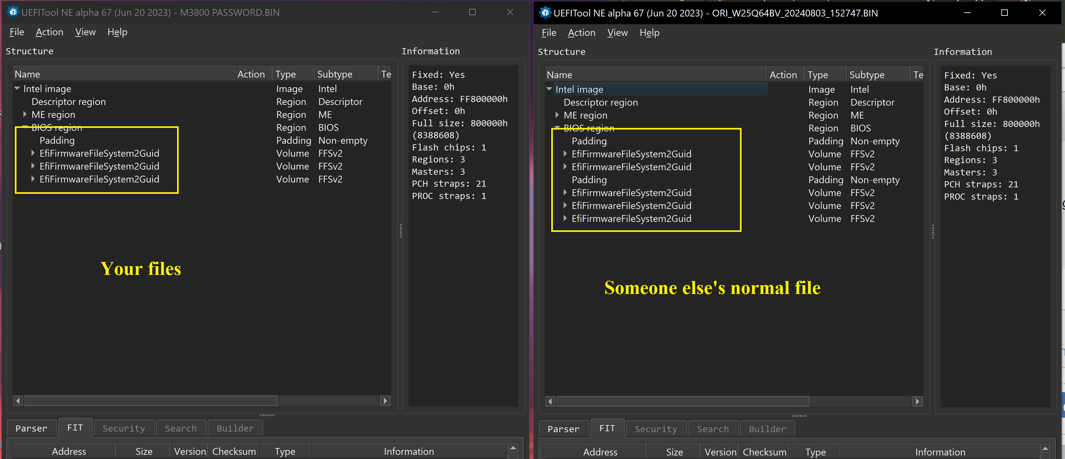Click UEFITool app icon in right window title
Screen dimensions: 1065x459
pos(545,13)
